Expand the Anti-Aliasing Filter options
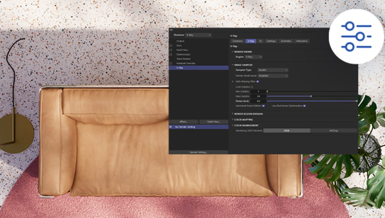The image size is (385, 218). (x=233, y=81)
